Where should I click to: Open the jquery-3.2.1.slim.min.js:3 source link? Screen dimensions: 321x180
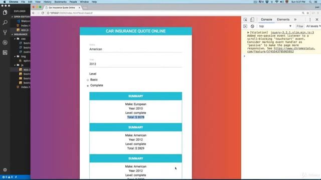[292, 32]
